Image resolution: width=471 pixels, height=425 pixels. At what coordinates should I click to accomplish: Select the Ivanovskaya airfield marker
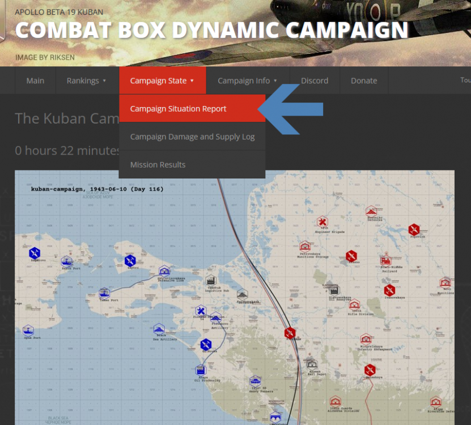[x=389, y=291]
